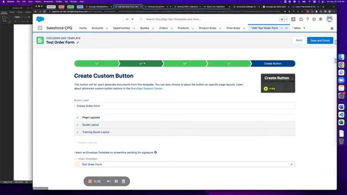The width and height of the screenshot is (347, 195).
Task: Open the Zoom icon in the Dock
Action: tap(341, 80)
